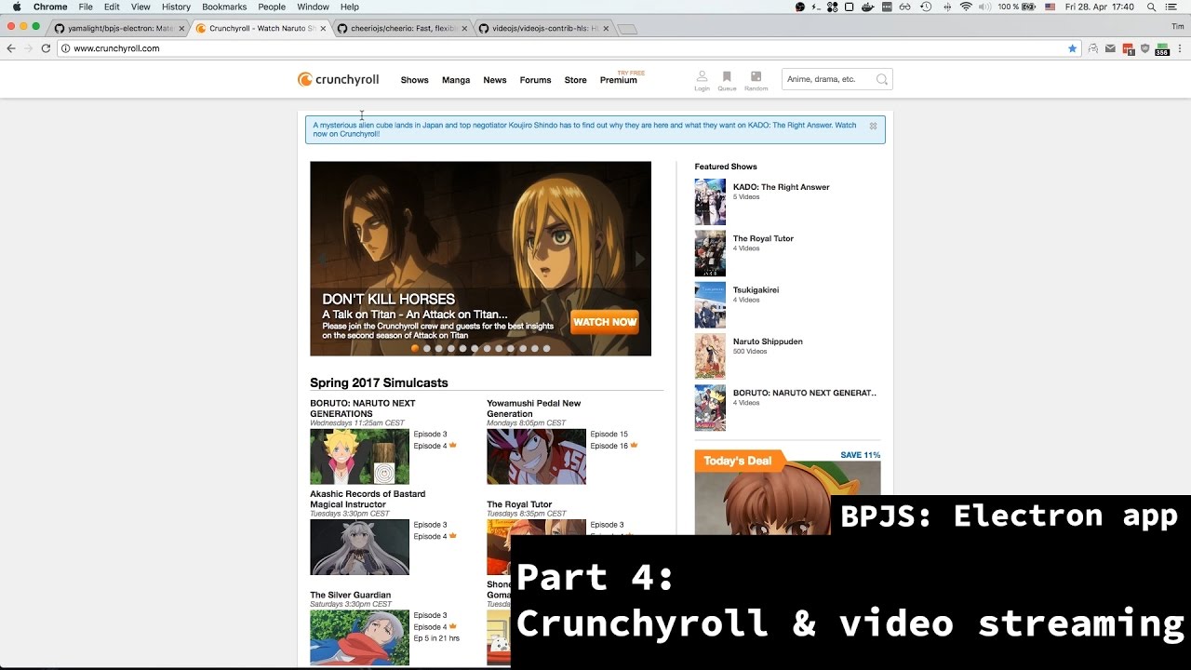This screenshot has width=1191, height=670.
Task: Click the mail extension icon in the Chrome toolbar
Action: pyautogui.click(x=1110, y=48)
